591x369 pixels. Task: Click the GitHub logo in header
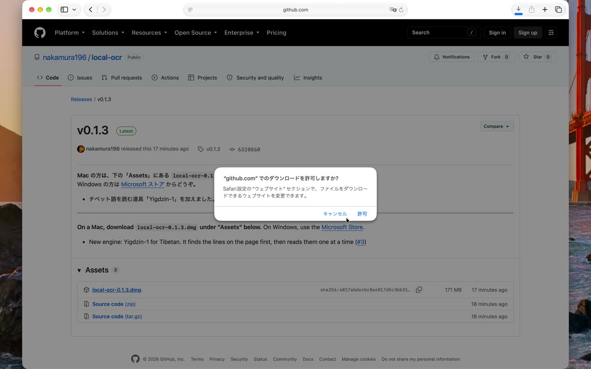click(x=40, y=32)
